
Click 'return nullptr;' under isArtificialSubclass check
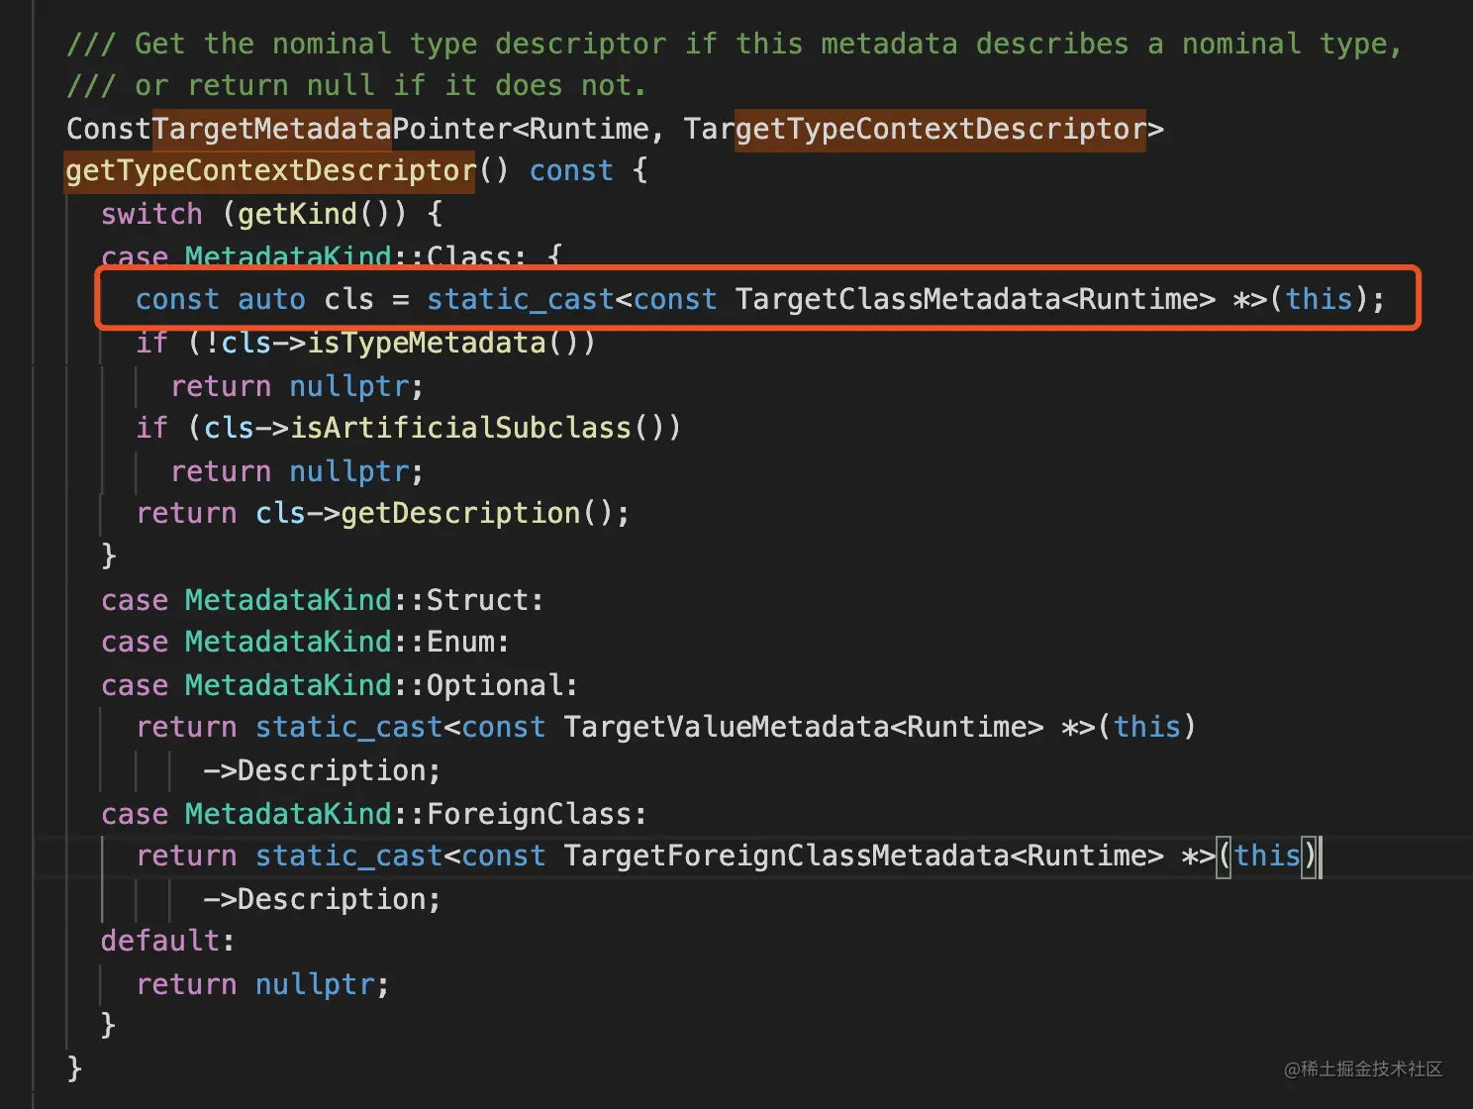point(297,471)
